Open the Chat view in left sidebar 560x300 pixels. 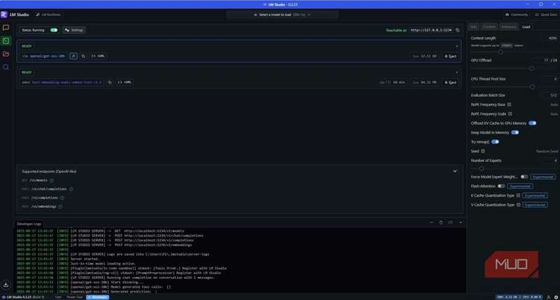[x=6, y=28]
